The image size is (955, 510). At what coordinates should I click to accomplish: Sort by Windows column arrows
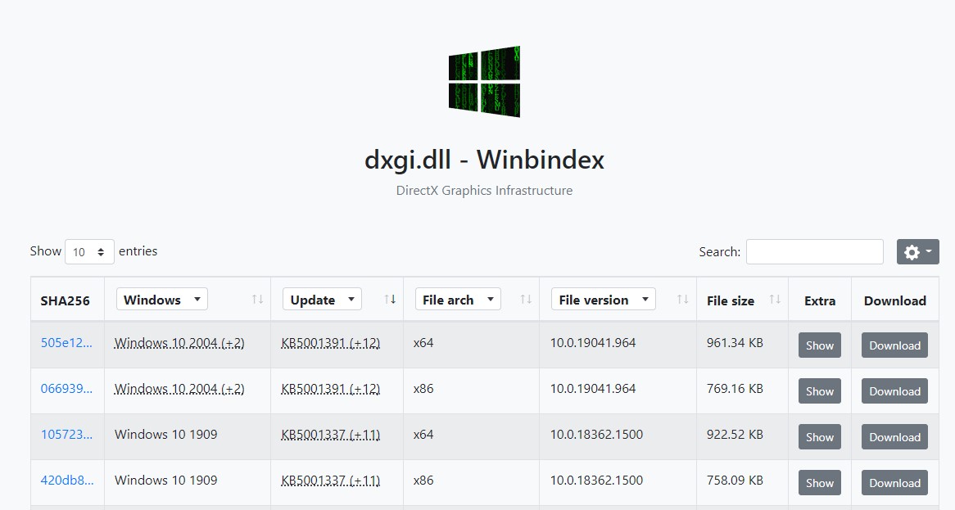257,300
